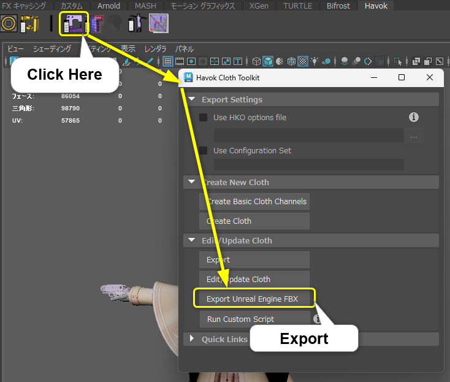450x382 pixels.
Task: Open the レンダラ viewport menu
Action: point(155,49)
